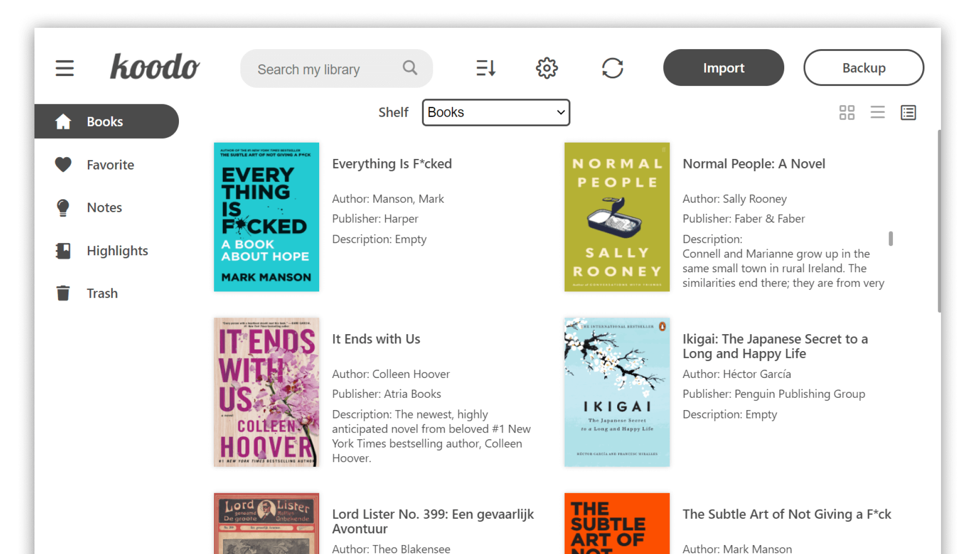This screenshot has height=554, width=975.
Task: Open It Ends with Us cover
Action: click(x=266, y=392)
